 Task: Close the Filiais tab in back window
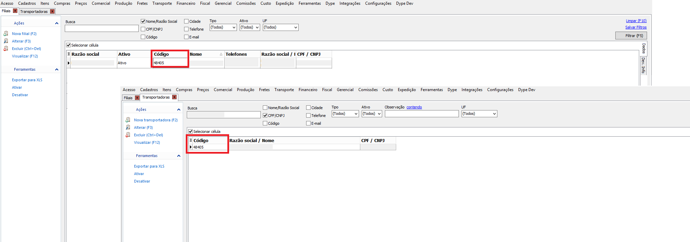coord(15,11)
